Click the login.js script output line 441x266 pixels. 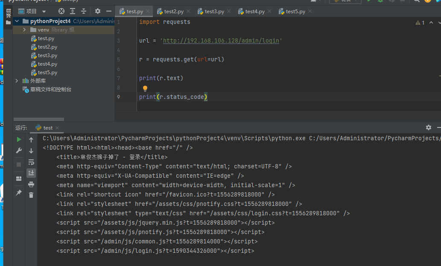point(155,251)
